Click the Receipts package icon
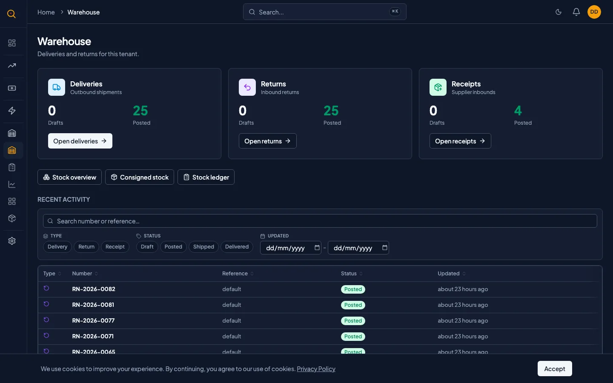 438,87
